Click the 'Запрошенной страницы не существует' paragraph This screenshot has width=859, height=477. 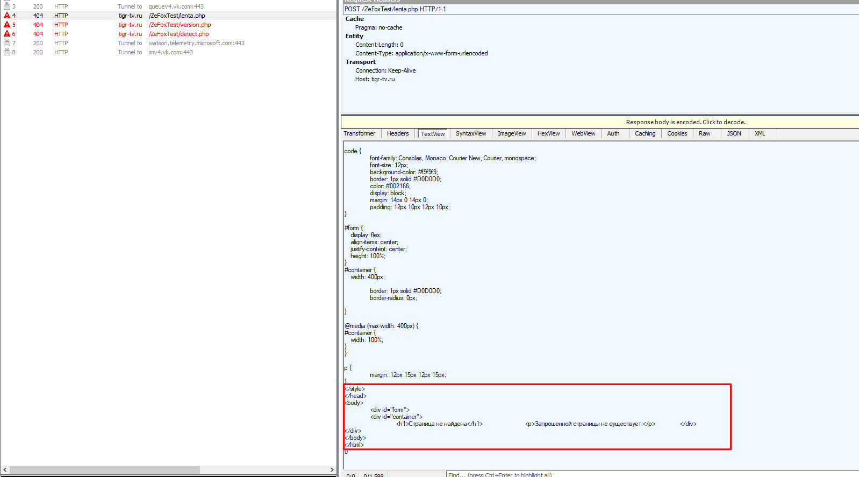tap(590, 424)
